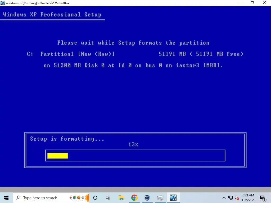Minimize the VirtualBox window

tap(240, 3)
